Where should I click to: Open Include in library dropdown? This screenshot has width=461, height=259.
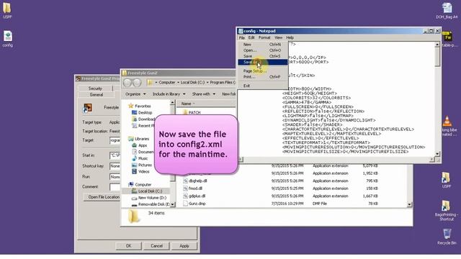[169, 94]
